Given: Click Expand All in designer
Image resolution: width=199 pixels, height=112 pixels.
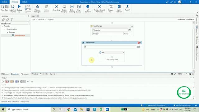Looking at the screenshot, I should click(x=181, y=19).
